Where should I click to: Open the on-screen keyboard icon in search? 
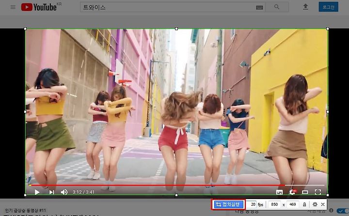tap(259, 8)
